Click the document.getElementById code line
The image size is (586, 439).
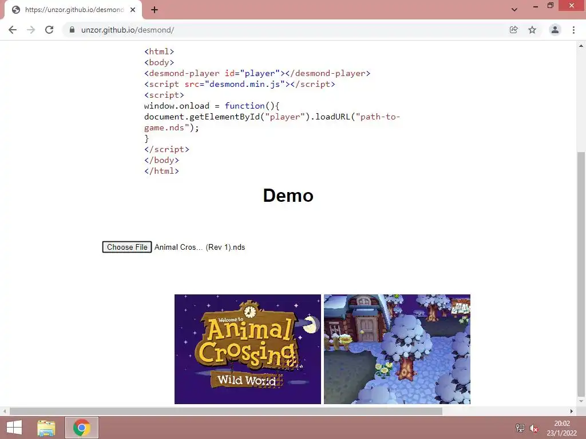click(x=272, y=122)
